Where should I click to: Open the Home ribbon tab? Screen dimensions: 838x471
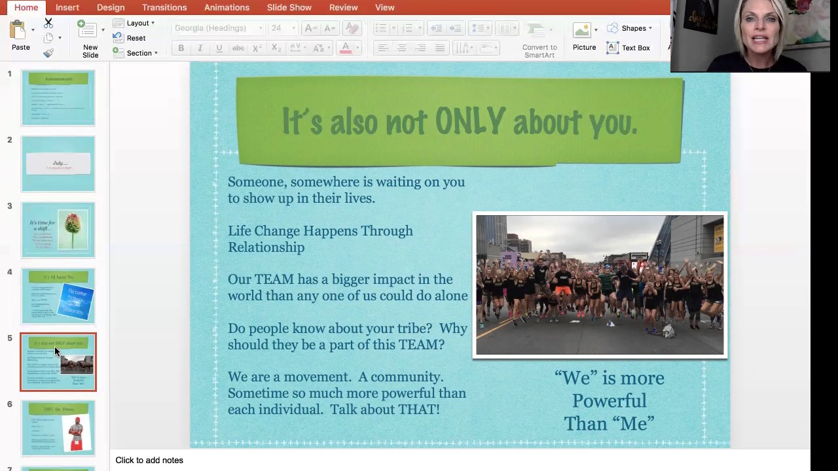(x=26, y=7)
